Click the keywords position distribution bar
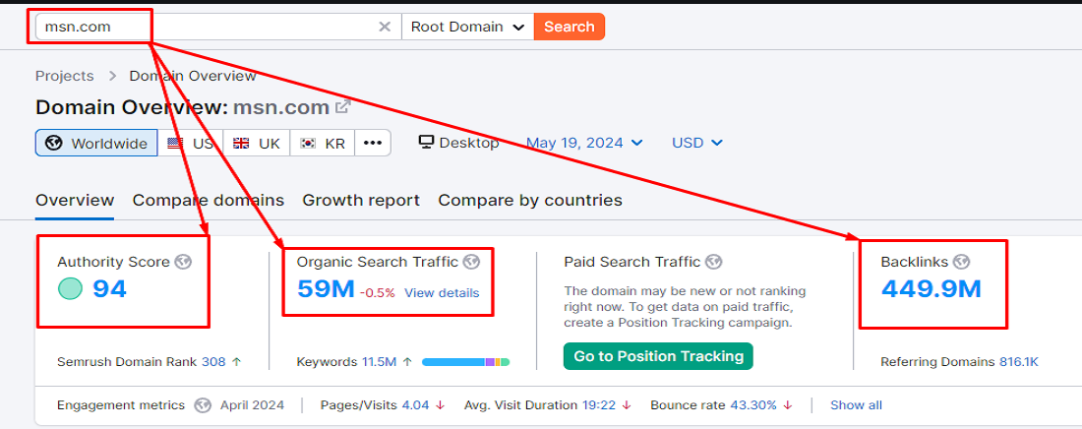This screenshot has height=429, width=1082. pos(466,361)
